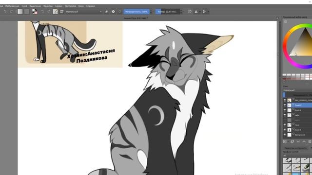Open the Settings menu (Настройка)
Viewport: 312px width, 175px height.
pyautogui.click(x=70, y=6)
